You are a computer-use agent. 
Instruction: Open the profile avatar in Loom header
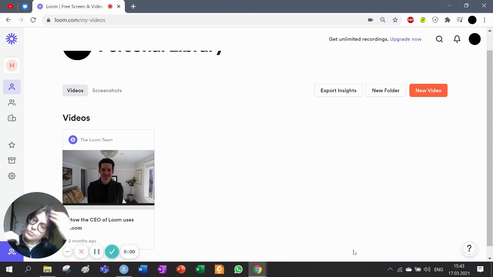pyautogui.click(x=475, y=39)
